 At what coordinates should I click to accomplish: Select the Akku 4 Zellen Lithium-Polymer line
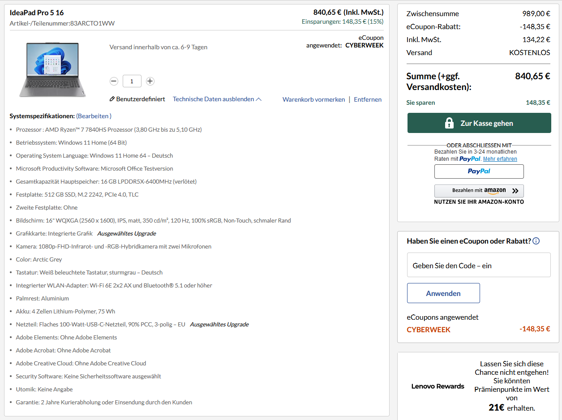(65, 311)
